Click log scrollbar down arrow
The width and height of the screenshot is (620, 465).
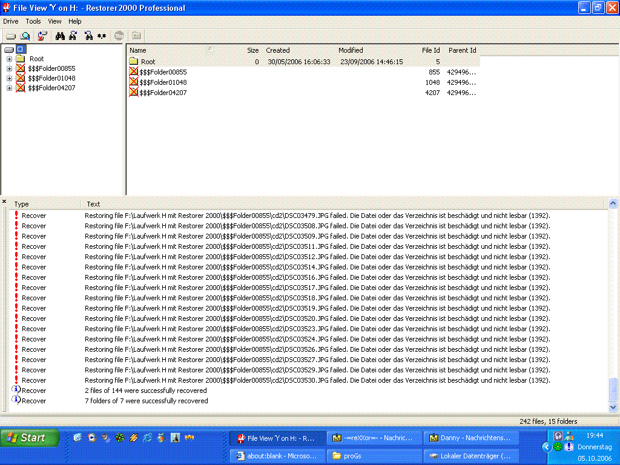coord(613,407)
